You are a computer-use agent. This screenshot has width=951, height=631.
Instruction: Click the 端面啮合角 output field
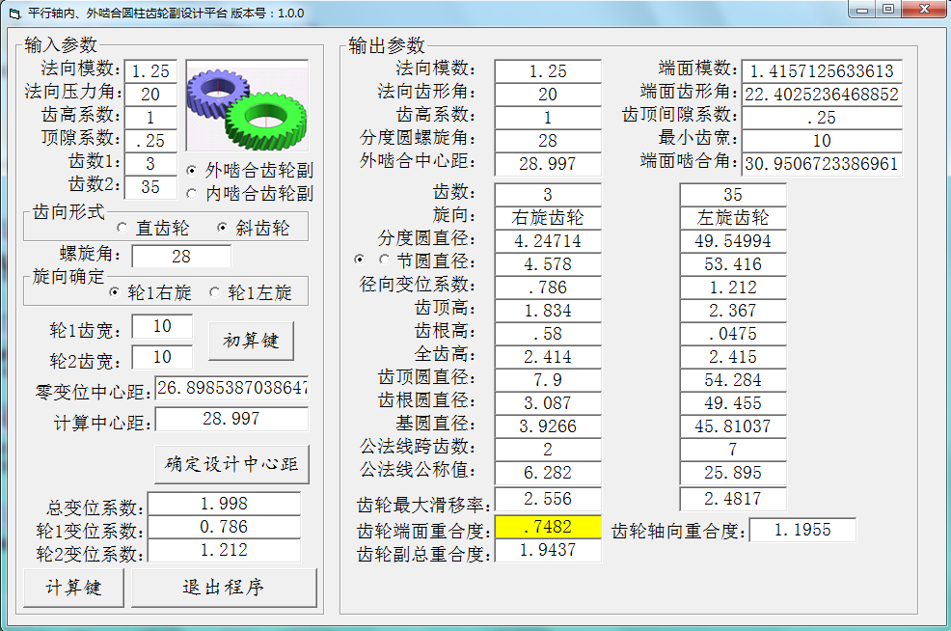click(822, 164)
